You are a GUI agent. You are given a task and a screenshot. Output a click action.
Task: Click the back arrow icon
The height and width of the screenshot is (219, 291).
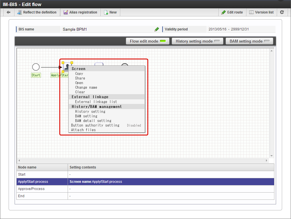[x=9, y=12]
